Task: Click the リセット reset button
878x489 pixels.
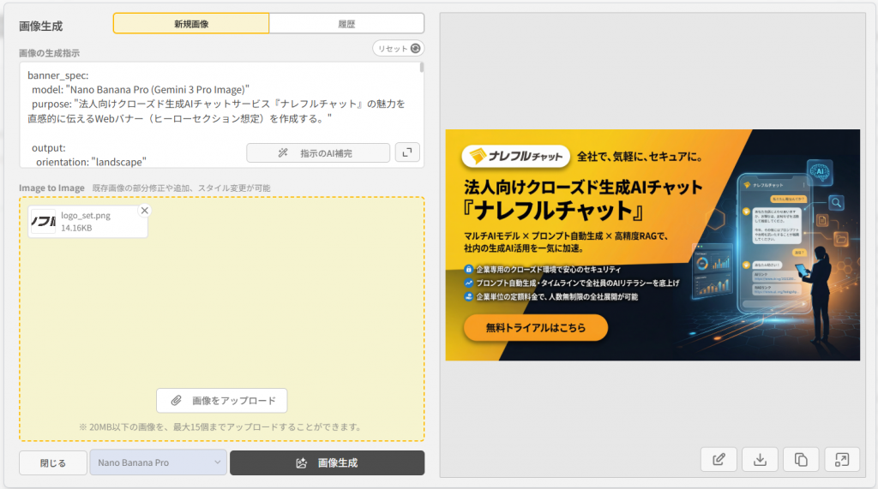Action: point(399,49)
